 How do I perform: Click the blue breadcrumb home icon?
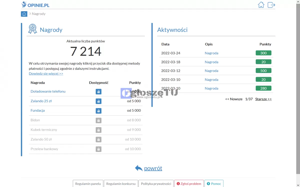coord(24,14)
